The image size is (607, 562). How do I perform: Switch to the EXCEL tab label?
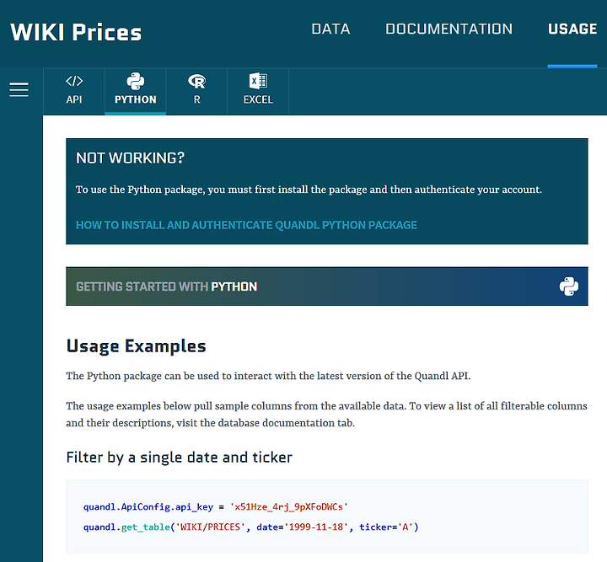pyautogui.click(x=258, y=99)
